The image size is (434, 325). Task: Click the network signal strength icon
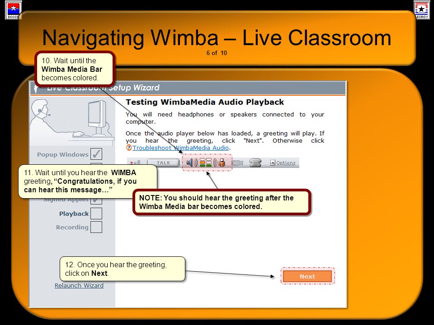[135, 162]
